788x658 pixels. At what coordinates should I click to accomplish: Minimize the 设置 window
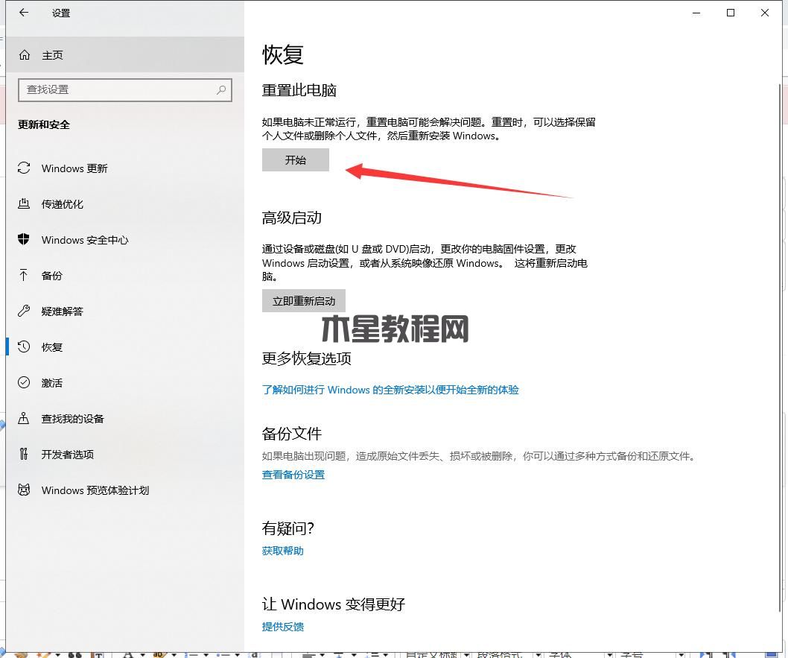point(696,13)
